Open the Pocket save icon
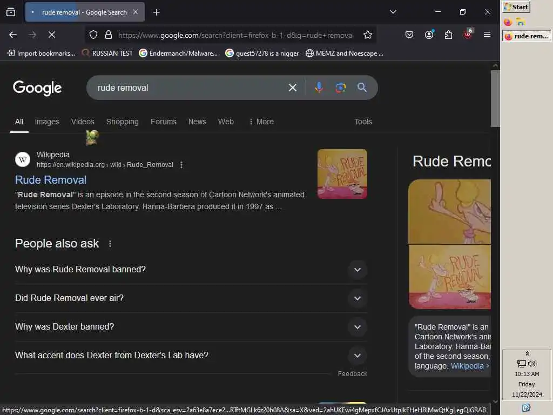The image size is (553, 415). pyautogui.click(x=409, y=35)
